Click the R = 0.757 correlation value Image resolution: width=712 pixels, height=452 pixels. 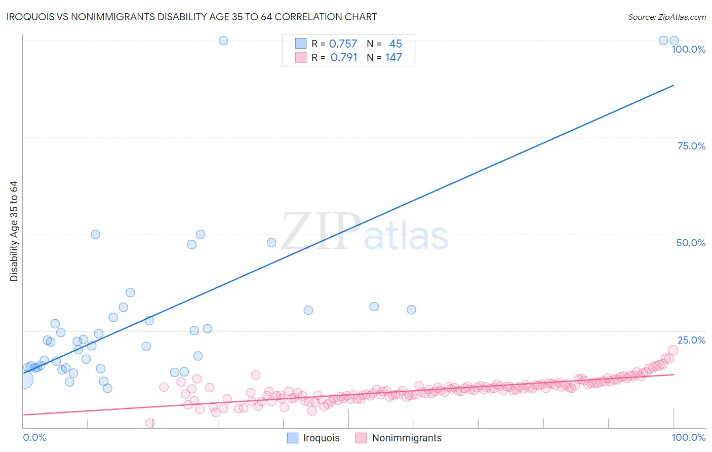[x=334, y=44]
